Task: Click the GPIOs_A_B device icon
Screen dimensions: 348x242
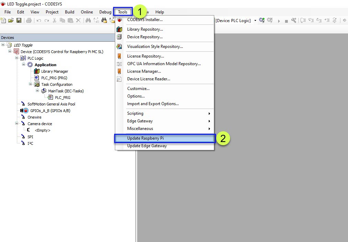Action: [x=26, y=111]
